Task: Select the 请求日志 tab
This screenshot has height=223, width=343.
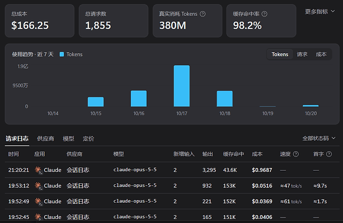Action: click(x=17, y=139)
